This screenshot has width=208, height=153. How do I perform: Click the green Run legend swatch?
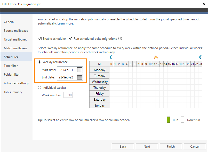pyautogui.click(x=168, y=120)
